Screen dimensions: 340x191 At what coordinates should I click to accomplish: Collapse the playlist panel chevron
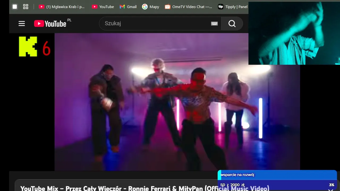coord(331,190)
